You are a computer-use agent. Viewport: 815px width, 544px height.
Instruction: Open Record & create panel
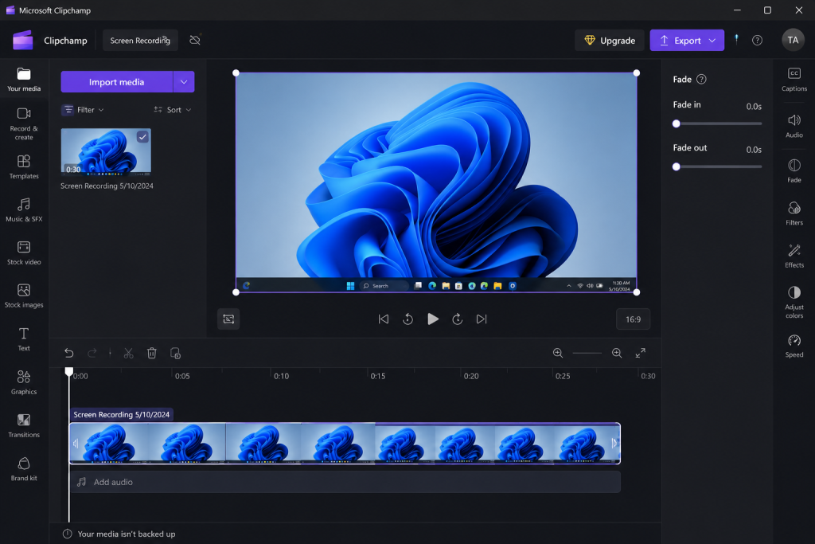coord(24,123)
